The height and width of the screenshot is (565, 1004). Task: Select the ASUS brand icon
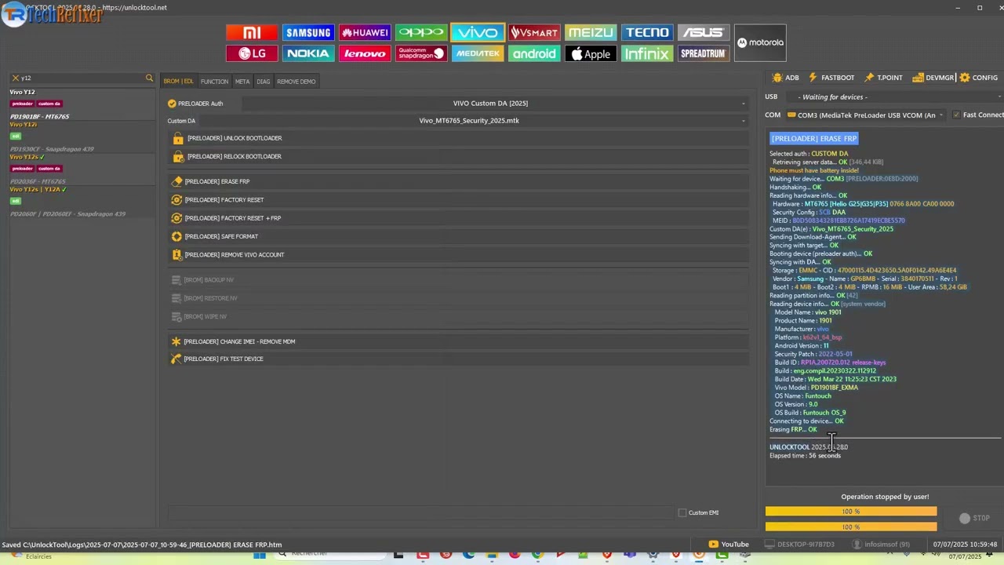coord(704,32)
